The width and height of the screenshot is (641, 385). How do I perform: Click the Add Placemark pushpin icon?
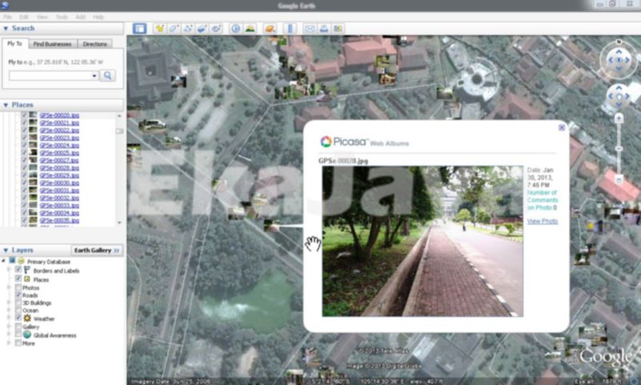coord(159,28)
